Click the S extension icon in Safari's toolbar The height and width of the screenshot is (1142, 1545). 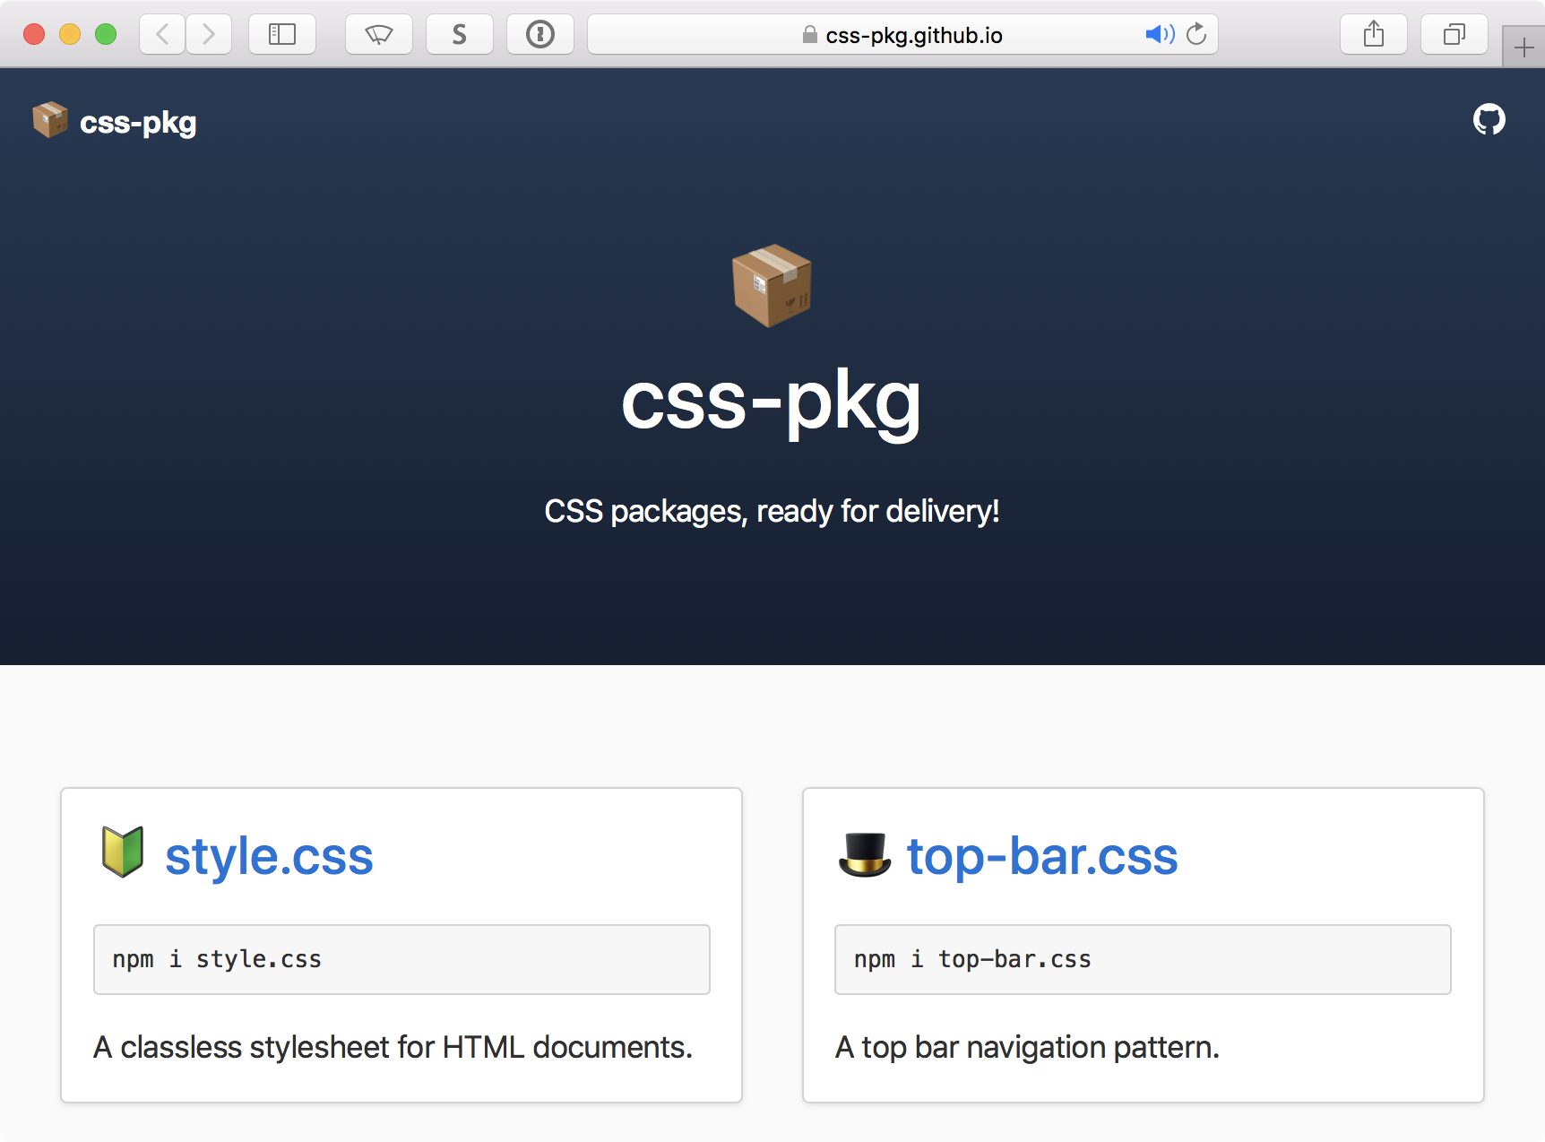[459, 34]
